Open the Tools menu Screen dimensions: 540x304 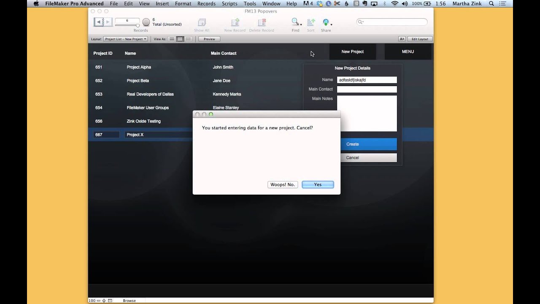[250, 3]
